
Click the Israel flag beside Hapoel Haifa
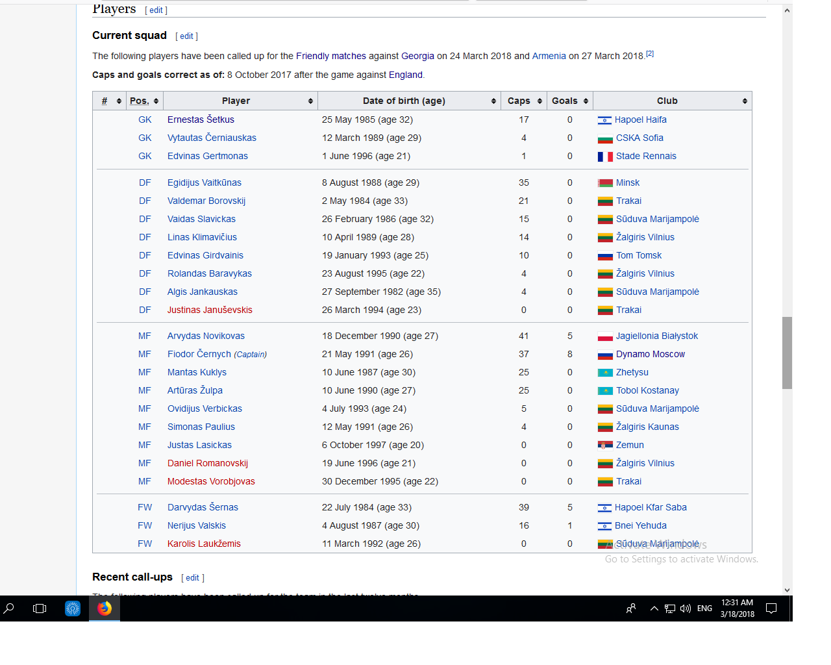(604, 120)
